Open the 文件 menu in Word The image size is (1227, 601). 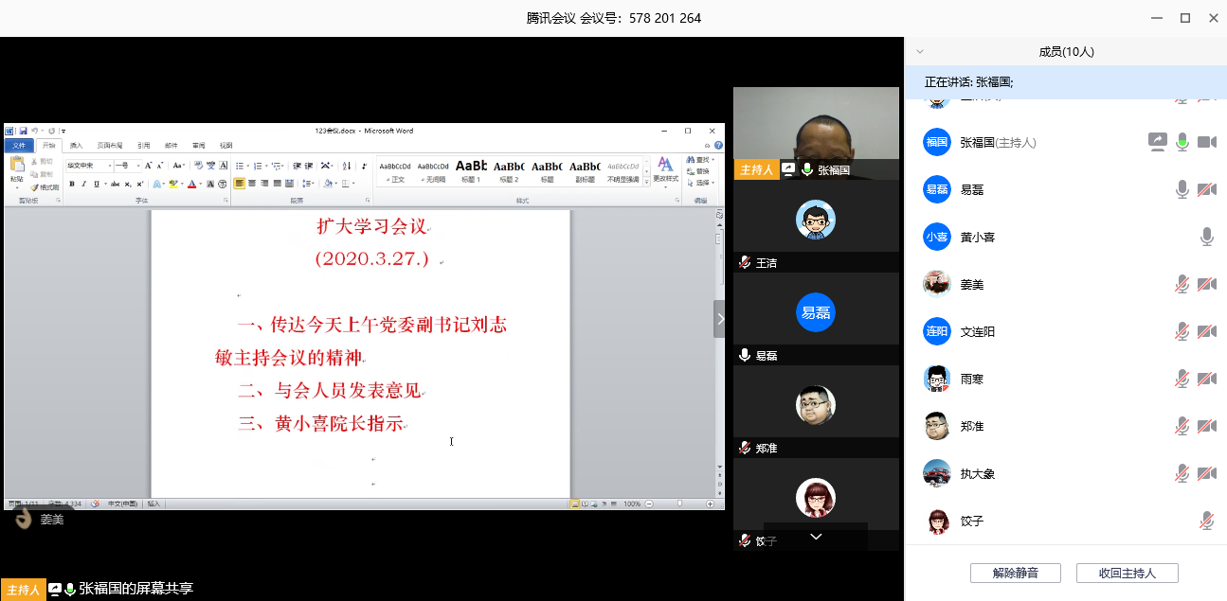(x=19, y=146)
